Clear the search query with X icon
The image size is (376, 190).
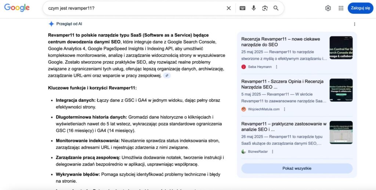(x=228, y=8)
